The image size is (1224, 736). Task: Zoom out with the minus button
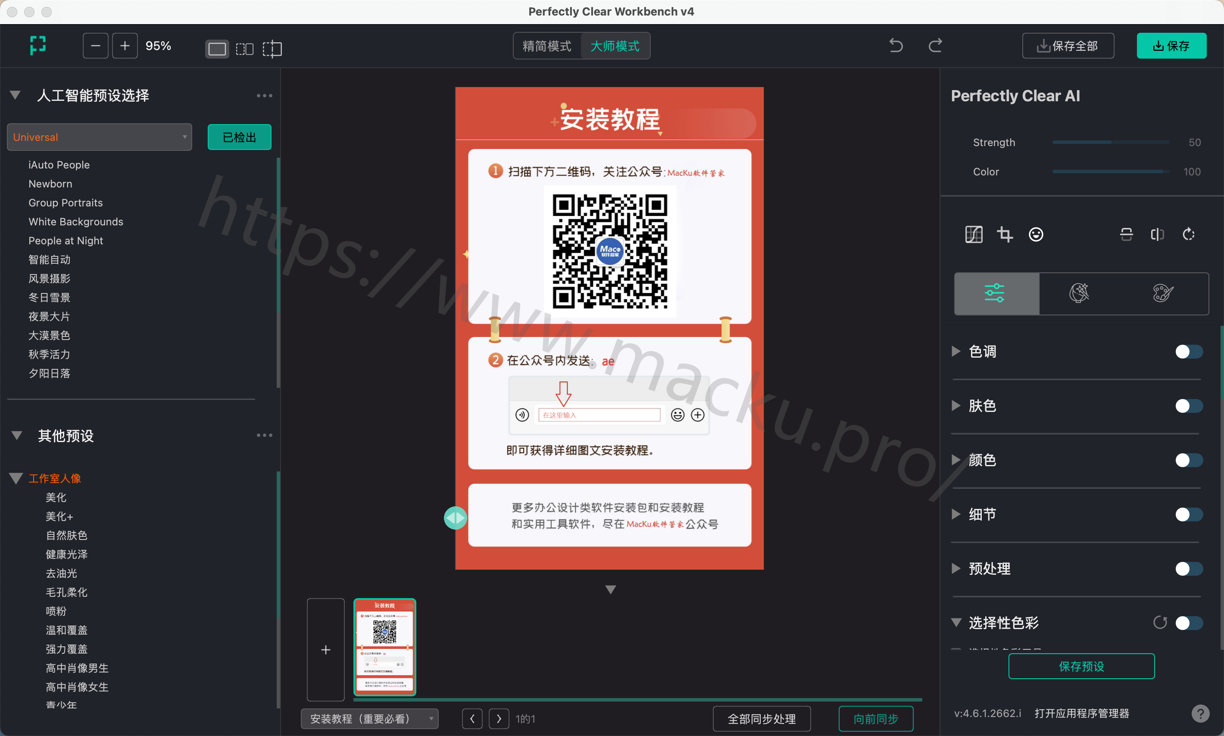95,46
